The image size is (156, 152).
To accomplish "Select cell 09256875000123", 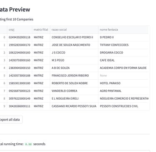I will click(20, 91).
